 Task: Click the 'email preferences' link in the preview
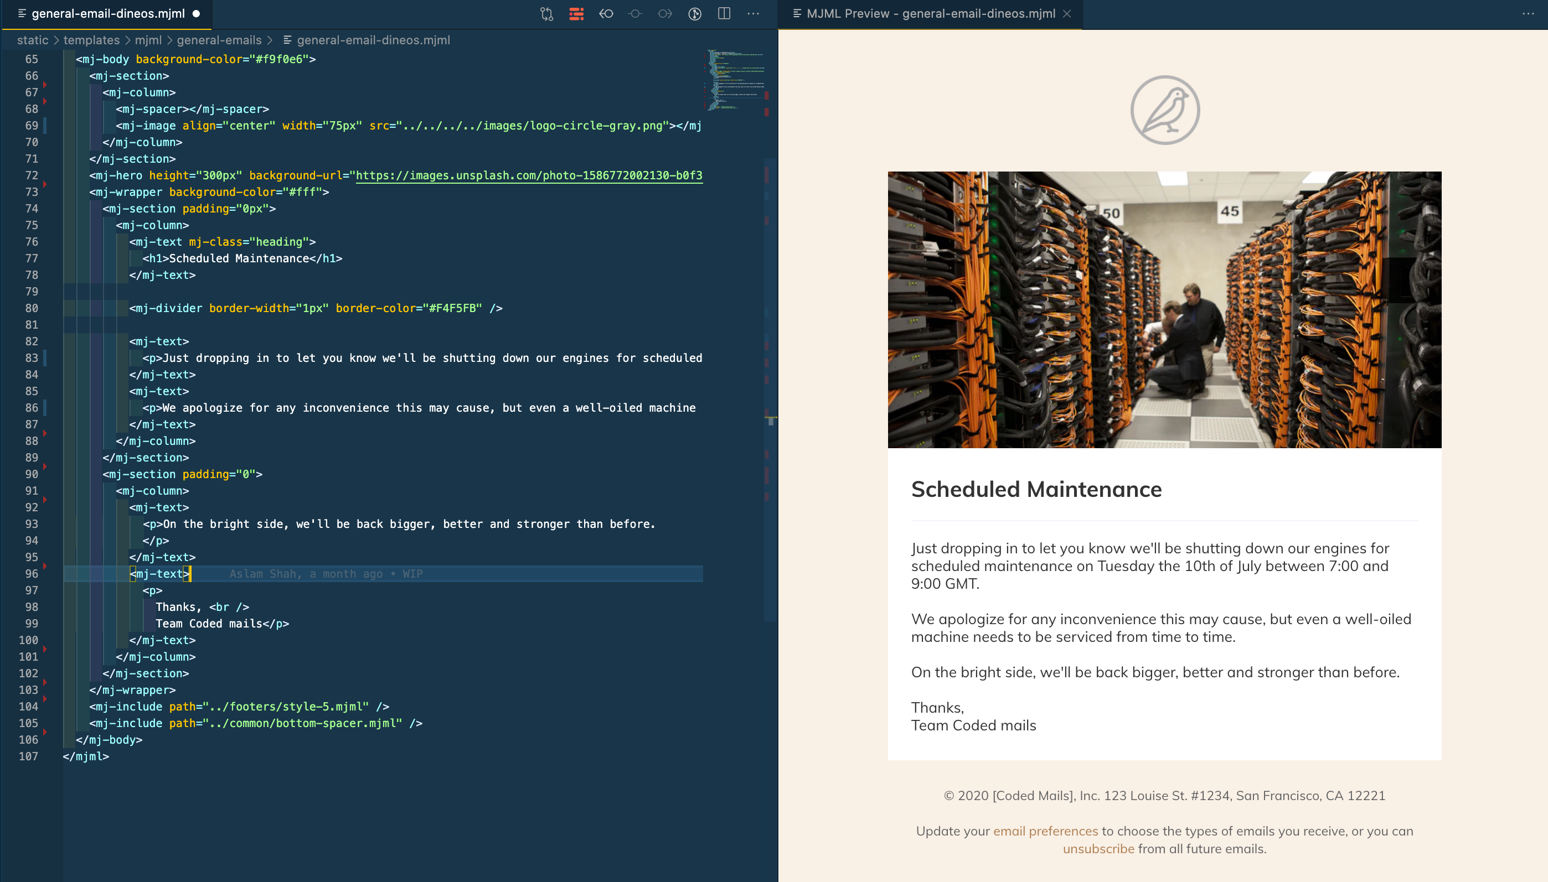pos(1045,831)
